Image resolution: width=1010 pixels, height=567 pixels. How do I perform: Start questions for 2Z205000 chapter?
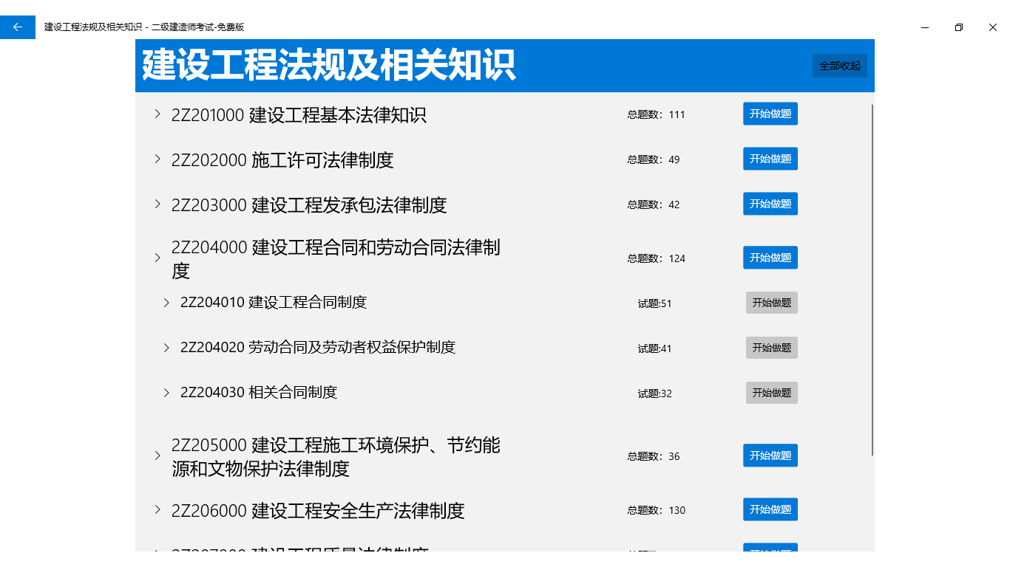tap(770, 456)
